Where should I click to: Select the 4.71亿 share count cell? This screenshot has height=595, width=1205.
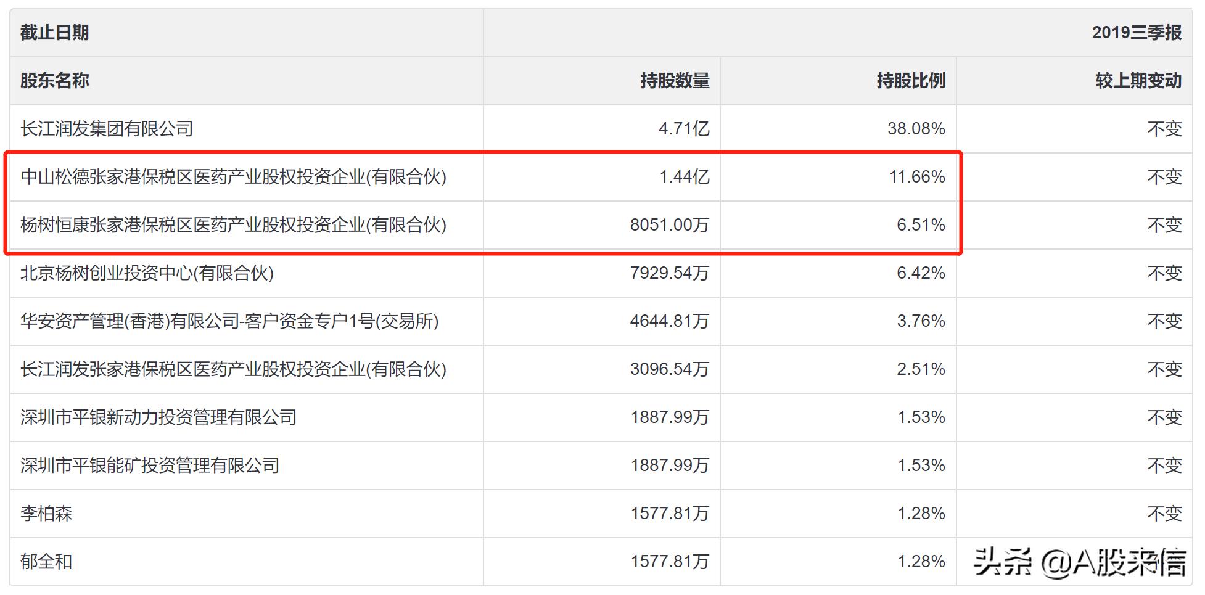tap(684, 129)
